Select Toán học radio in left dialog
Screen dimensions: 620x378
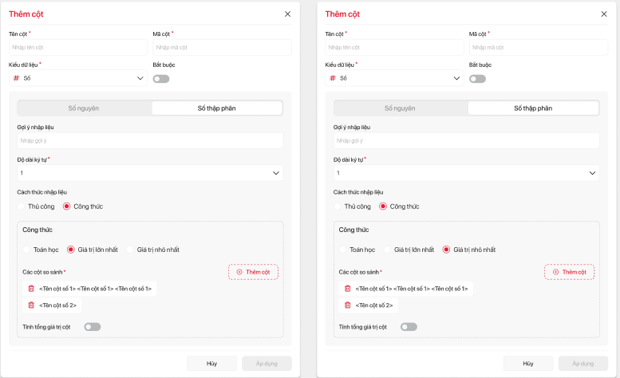coord(28,250)
